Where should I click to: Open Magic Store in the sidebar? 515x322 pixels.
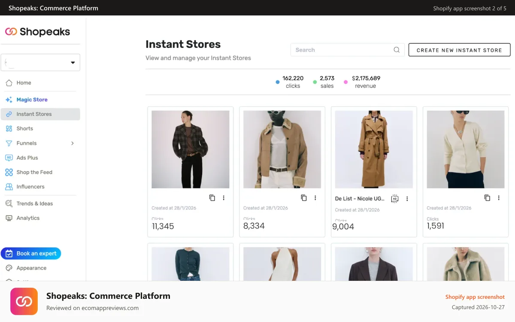point(32,100)
